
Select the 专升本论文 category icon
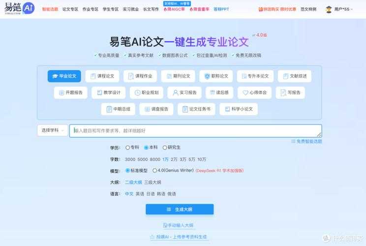(x=244, y=76)
